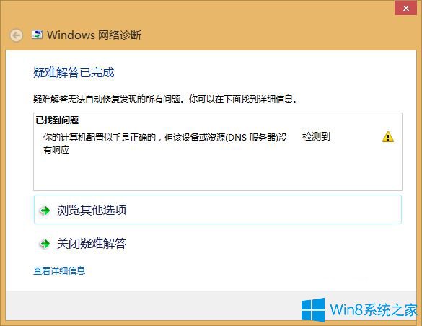
Task: Click green arrow beside 浏览其他选项
Action: (45, 211)
